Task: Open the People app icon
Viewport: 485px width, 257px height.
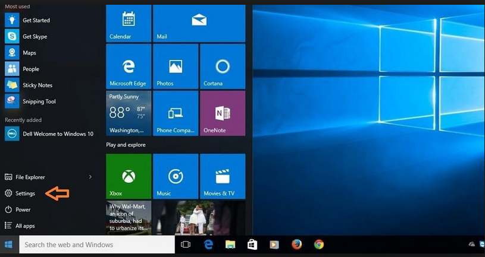Action: (x=12, y=69)
